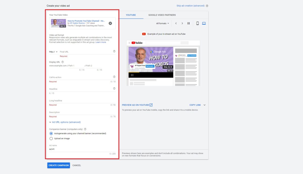Viewport: 303px width, 174px height.
Task: Click PREVIEW AD ON YOUTUBE
Action: click(137, 105)
